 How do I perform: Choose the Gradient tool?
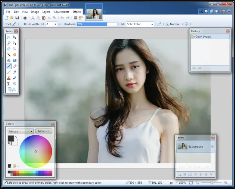click(x=14, y=60)
